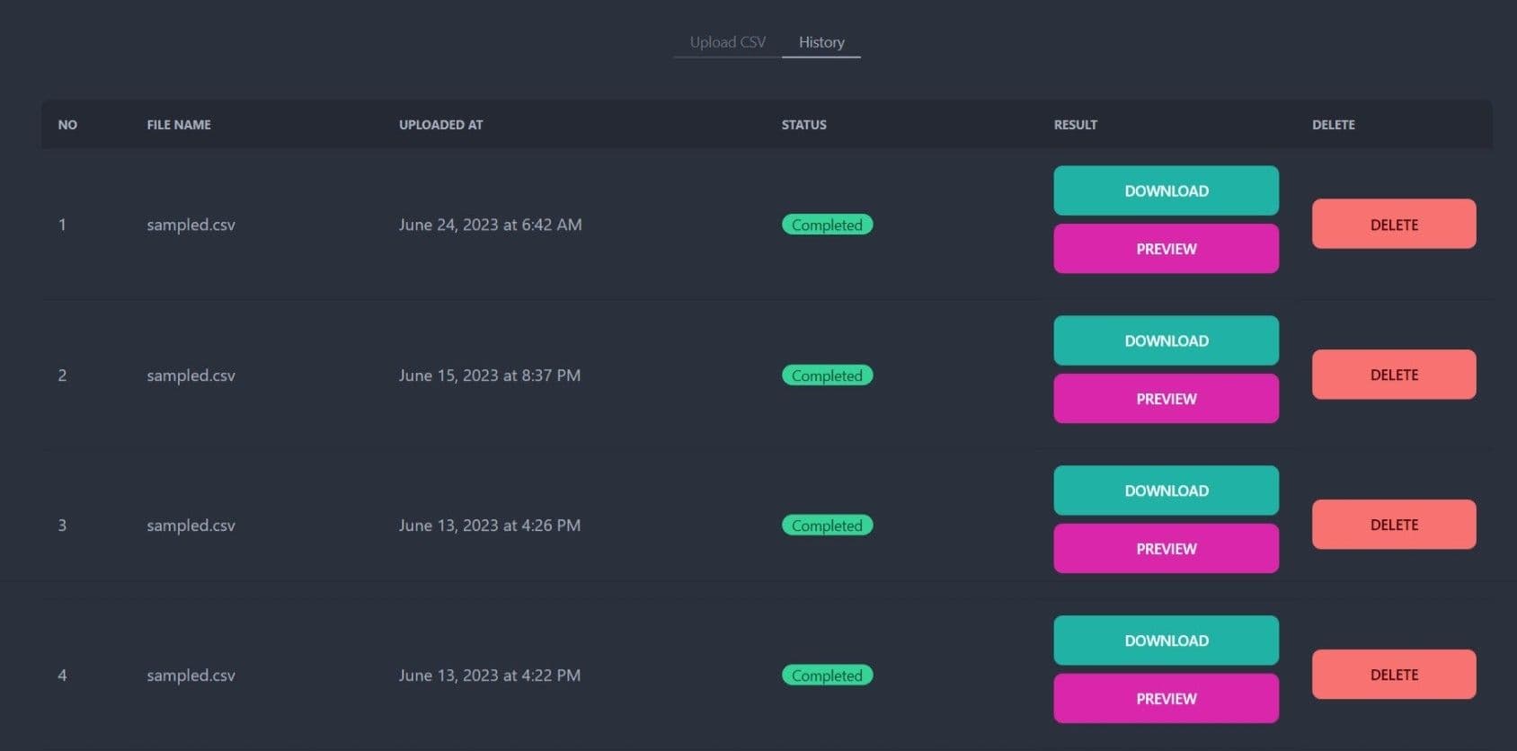This screenshot has height=751, width=1517.
Task: Download result for the June 15 upload
Action: [x=1166, y=340]
